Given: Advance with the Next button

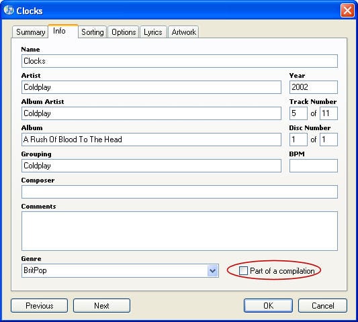Looking at the screenshot, I should pos(101,306).
